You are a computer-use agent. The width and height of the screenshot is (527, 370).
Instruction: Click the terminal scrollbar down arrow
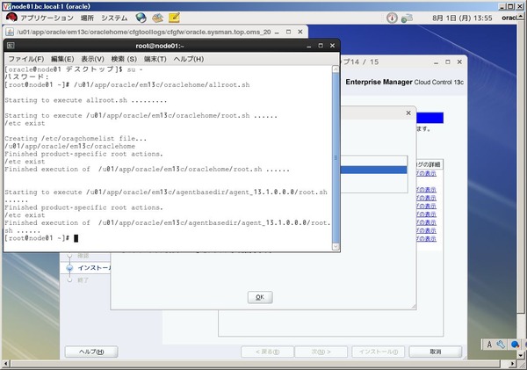tap(336, 247)
